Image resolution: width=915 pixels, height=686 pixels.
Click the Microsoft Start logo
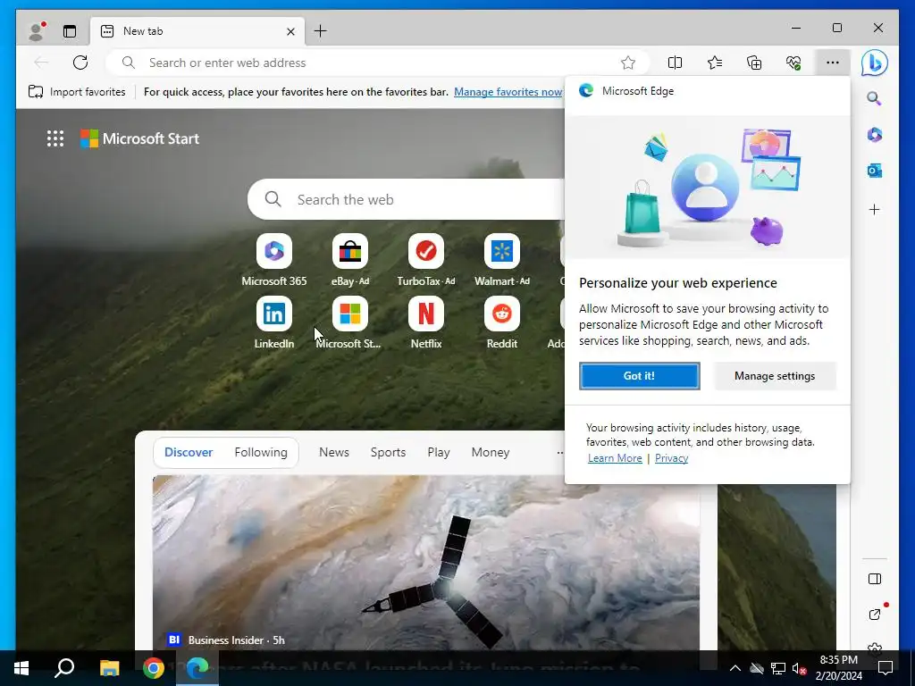pos(140,138)
